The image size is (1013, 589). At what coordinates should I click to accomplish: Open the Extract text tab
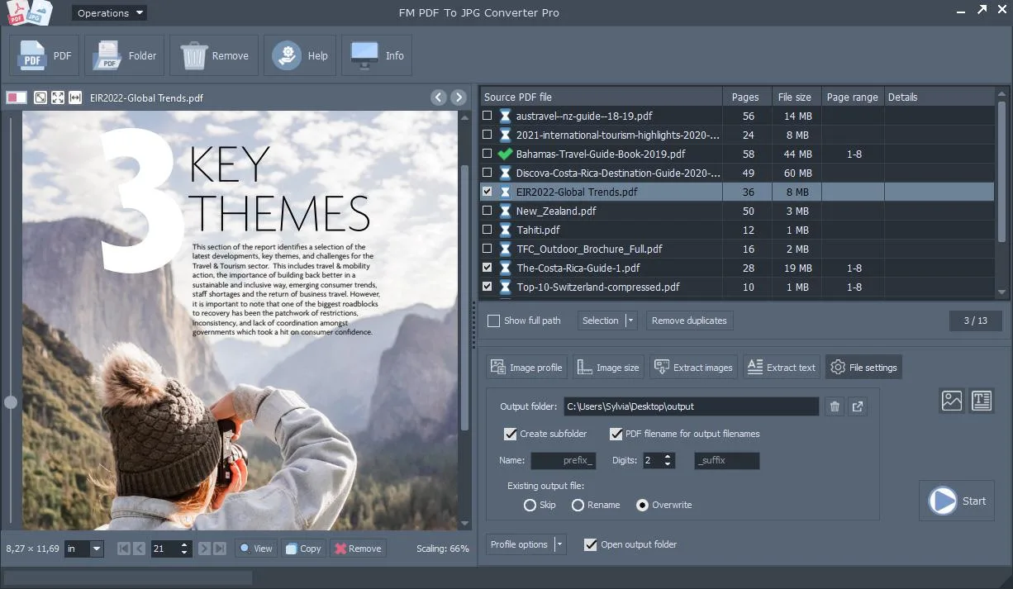coord(782,368)
